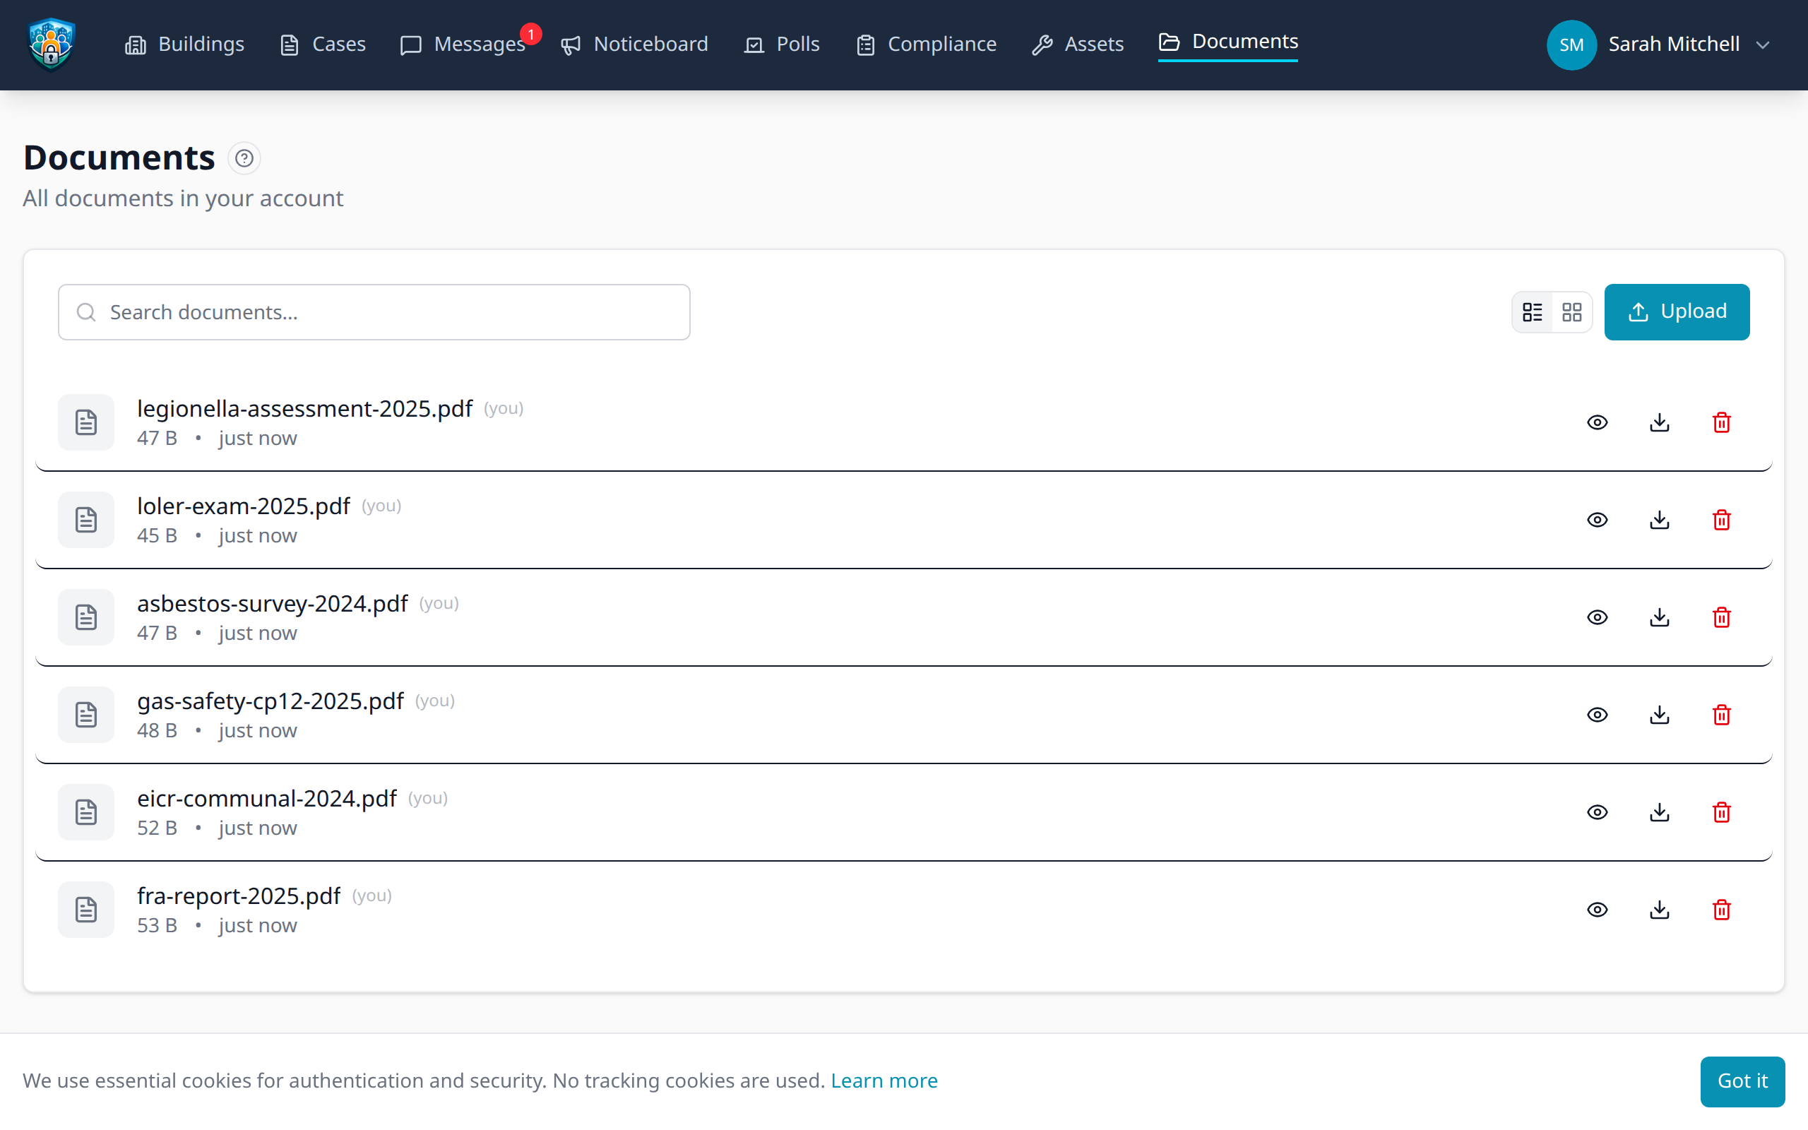Click the unread Messages notification badge

(530, 34)
